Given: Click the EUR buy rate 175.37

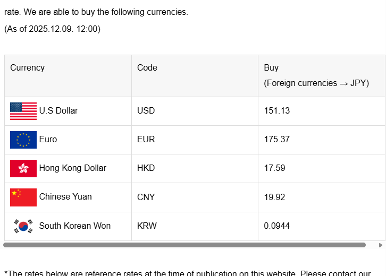Looking at the screenshot, I should point(275,140).
